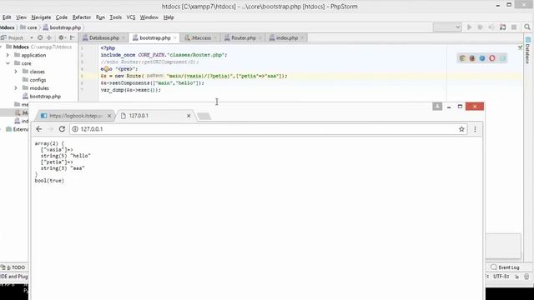The image size is (534, 300).
Task: Open in Opera from editor browser bar
Action: (492, 58)
